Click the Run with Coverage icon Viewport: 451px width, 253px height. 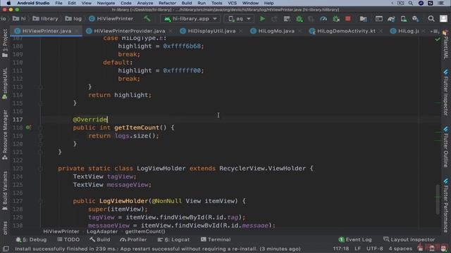point(311,19)
